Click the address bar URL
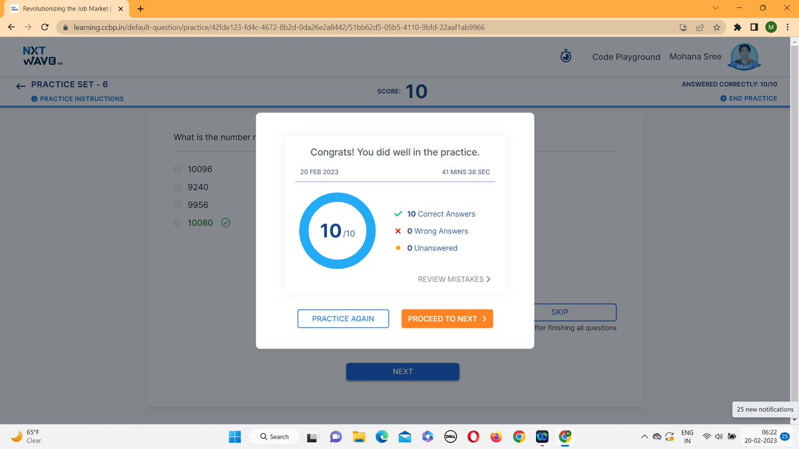 click(278, 27)
